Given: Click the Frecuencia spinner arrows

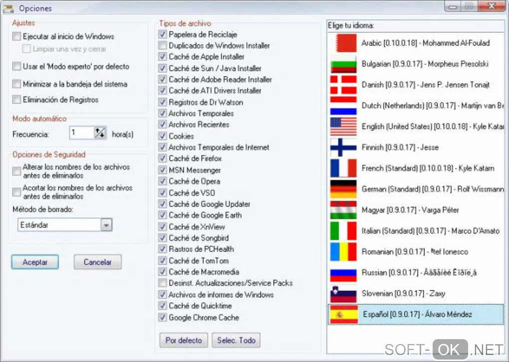Looking at the screenshot, I should [x=100, y=133].
